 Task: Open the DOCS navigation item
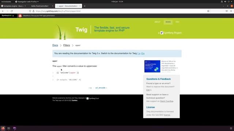tap(168, 22)
